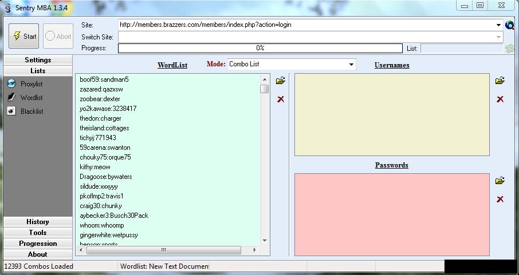This screenshot has width=519, height=275.
Task: Open the Mode combo box showing Combo List
Action: (x=292, y=64)
